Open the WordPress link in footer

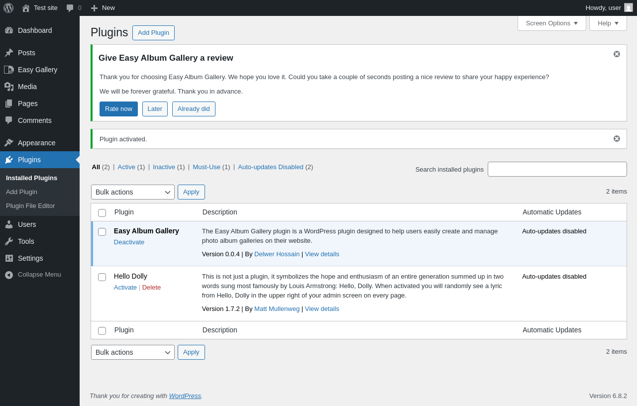tap(185, 396)
